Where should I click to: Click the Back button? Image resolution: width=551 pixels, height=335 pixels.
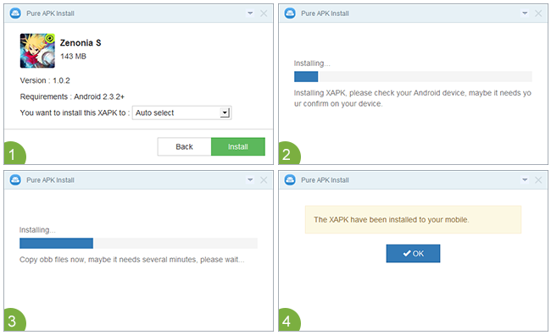coord(184,146)
